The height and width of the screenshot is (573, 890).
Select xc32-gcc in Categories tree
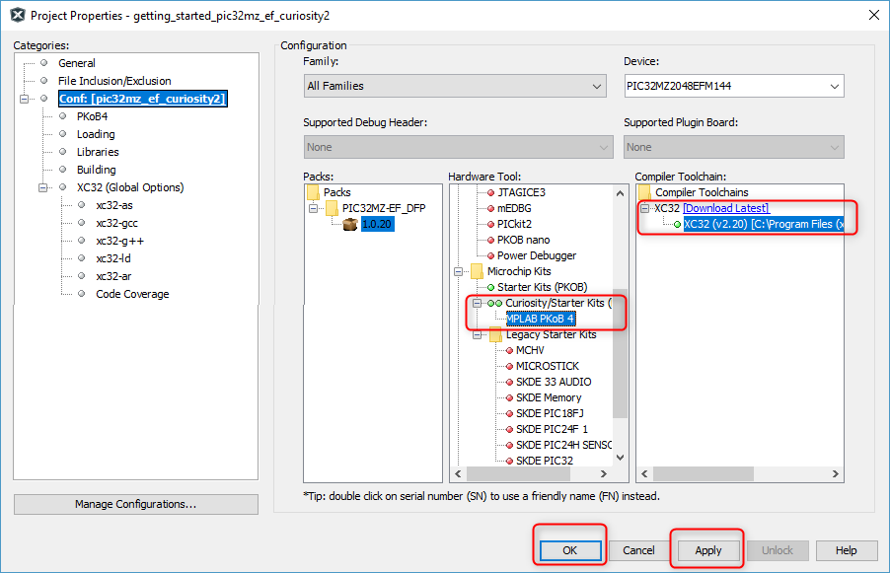click(116, 223)
